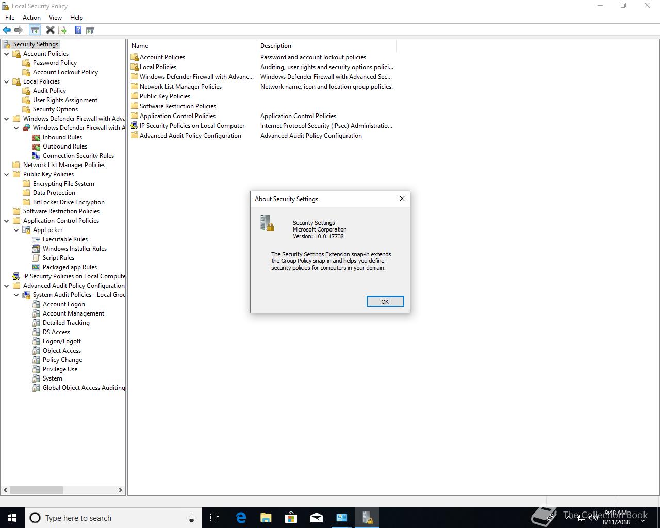Screen dimensions: 660x528
Task: Toggle Show/Hide Console Tree toolbar button
Action: [x=35, y=30]
